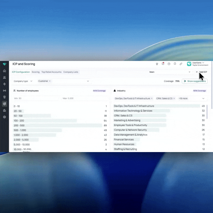The width and height of the screenshot is (213, 213).
Task: Open the broadcast signals icon in sidebar
Action: point(4,91)
